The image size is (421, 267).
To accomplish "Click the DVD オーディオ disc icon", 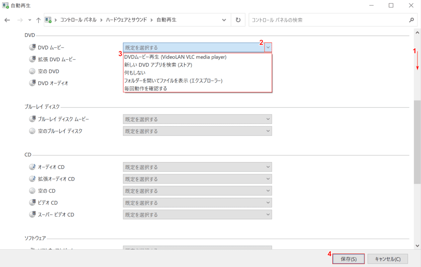I will (x=32, y=83).
